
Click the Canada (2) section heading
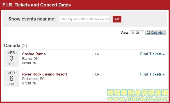click(x=15, y=45)
